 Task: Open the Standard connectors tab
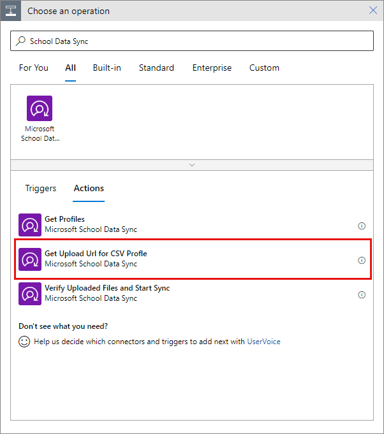(x=156, y=68)
